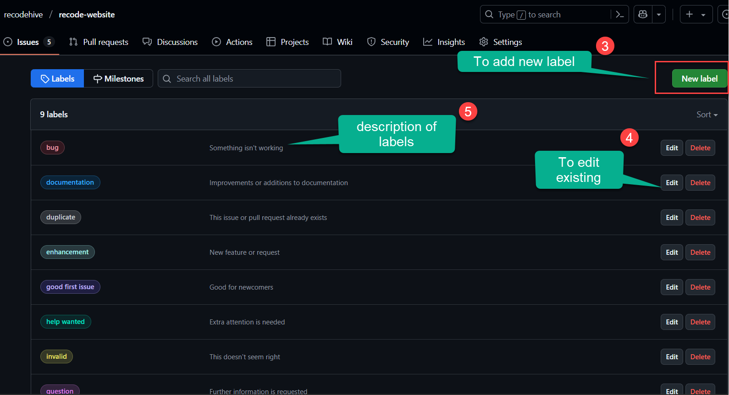Delete the bug label
Viewport: 729px width, 395px height.
[700, 148]
